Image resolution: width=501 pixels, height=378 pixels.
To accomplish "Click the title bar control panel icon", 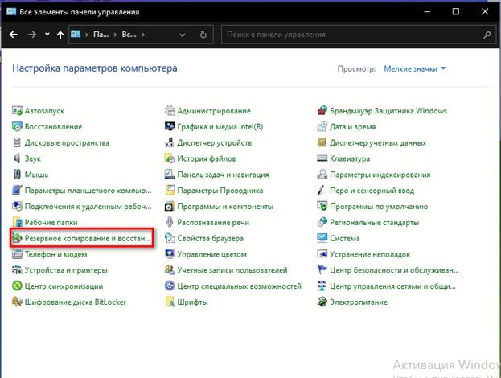I will click(11, 12).
